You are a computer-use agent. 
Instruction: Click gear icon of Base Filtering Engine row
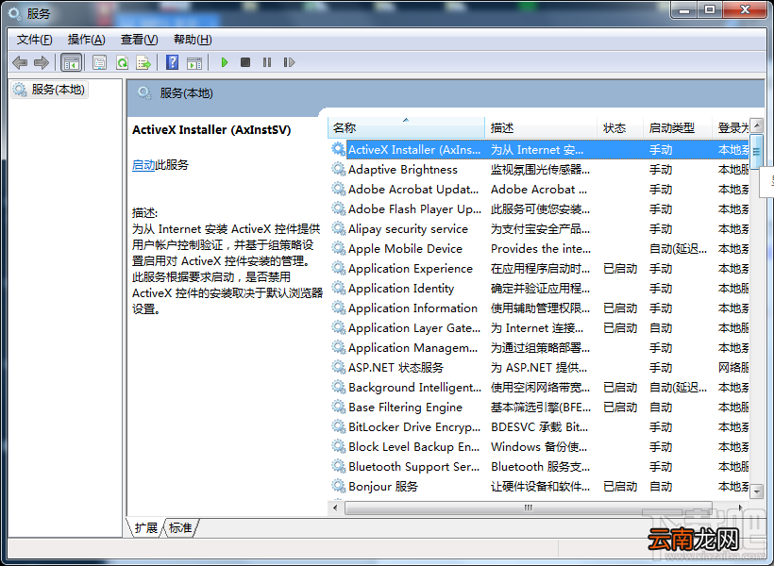click(x=338, y=407)
